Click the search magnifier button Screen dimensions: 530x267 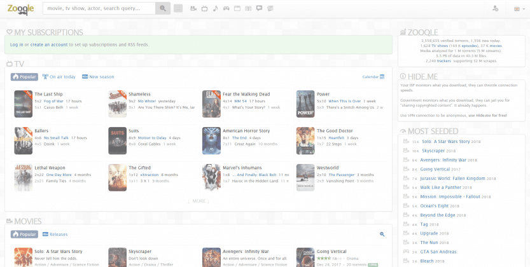[163, 8]
